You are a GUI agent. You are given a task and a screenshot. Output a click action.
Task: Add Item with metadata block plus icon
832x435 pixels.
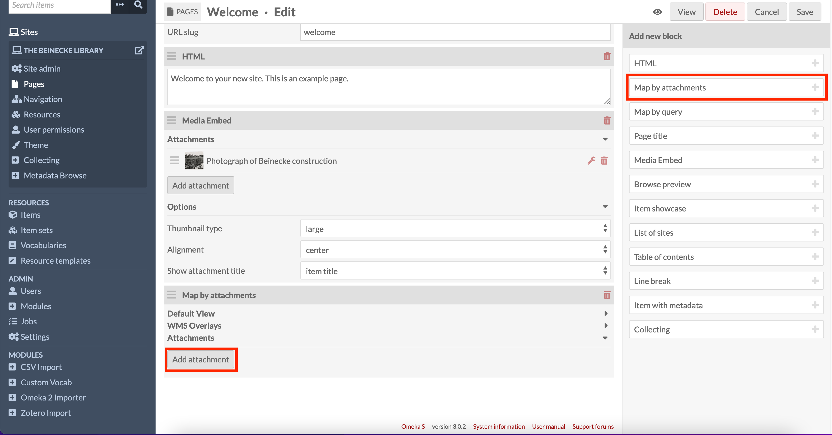pyautogui.click(x=815, y=305)
